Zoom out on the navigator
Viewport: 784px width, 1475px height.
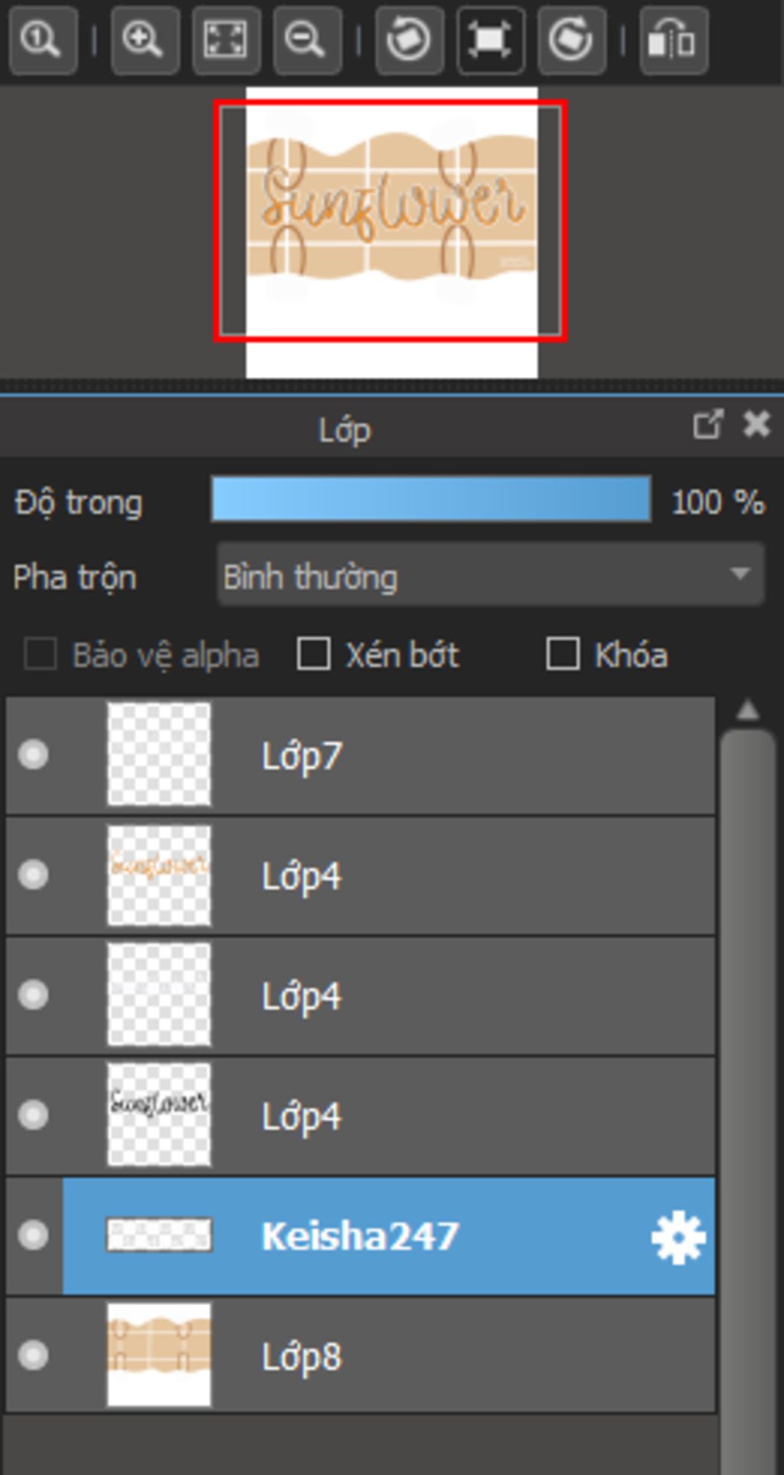coord(307,40)
